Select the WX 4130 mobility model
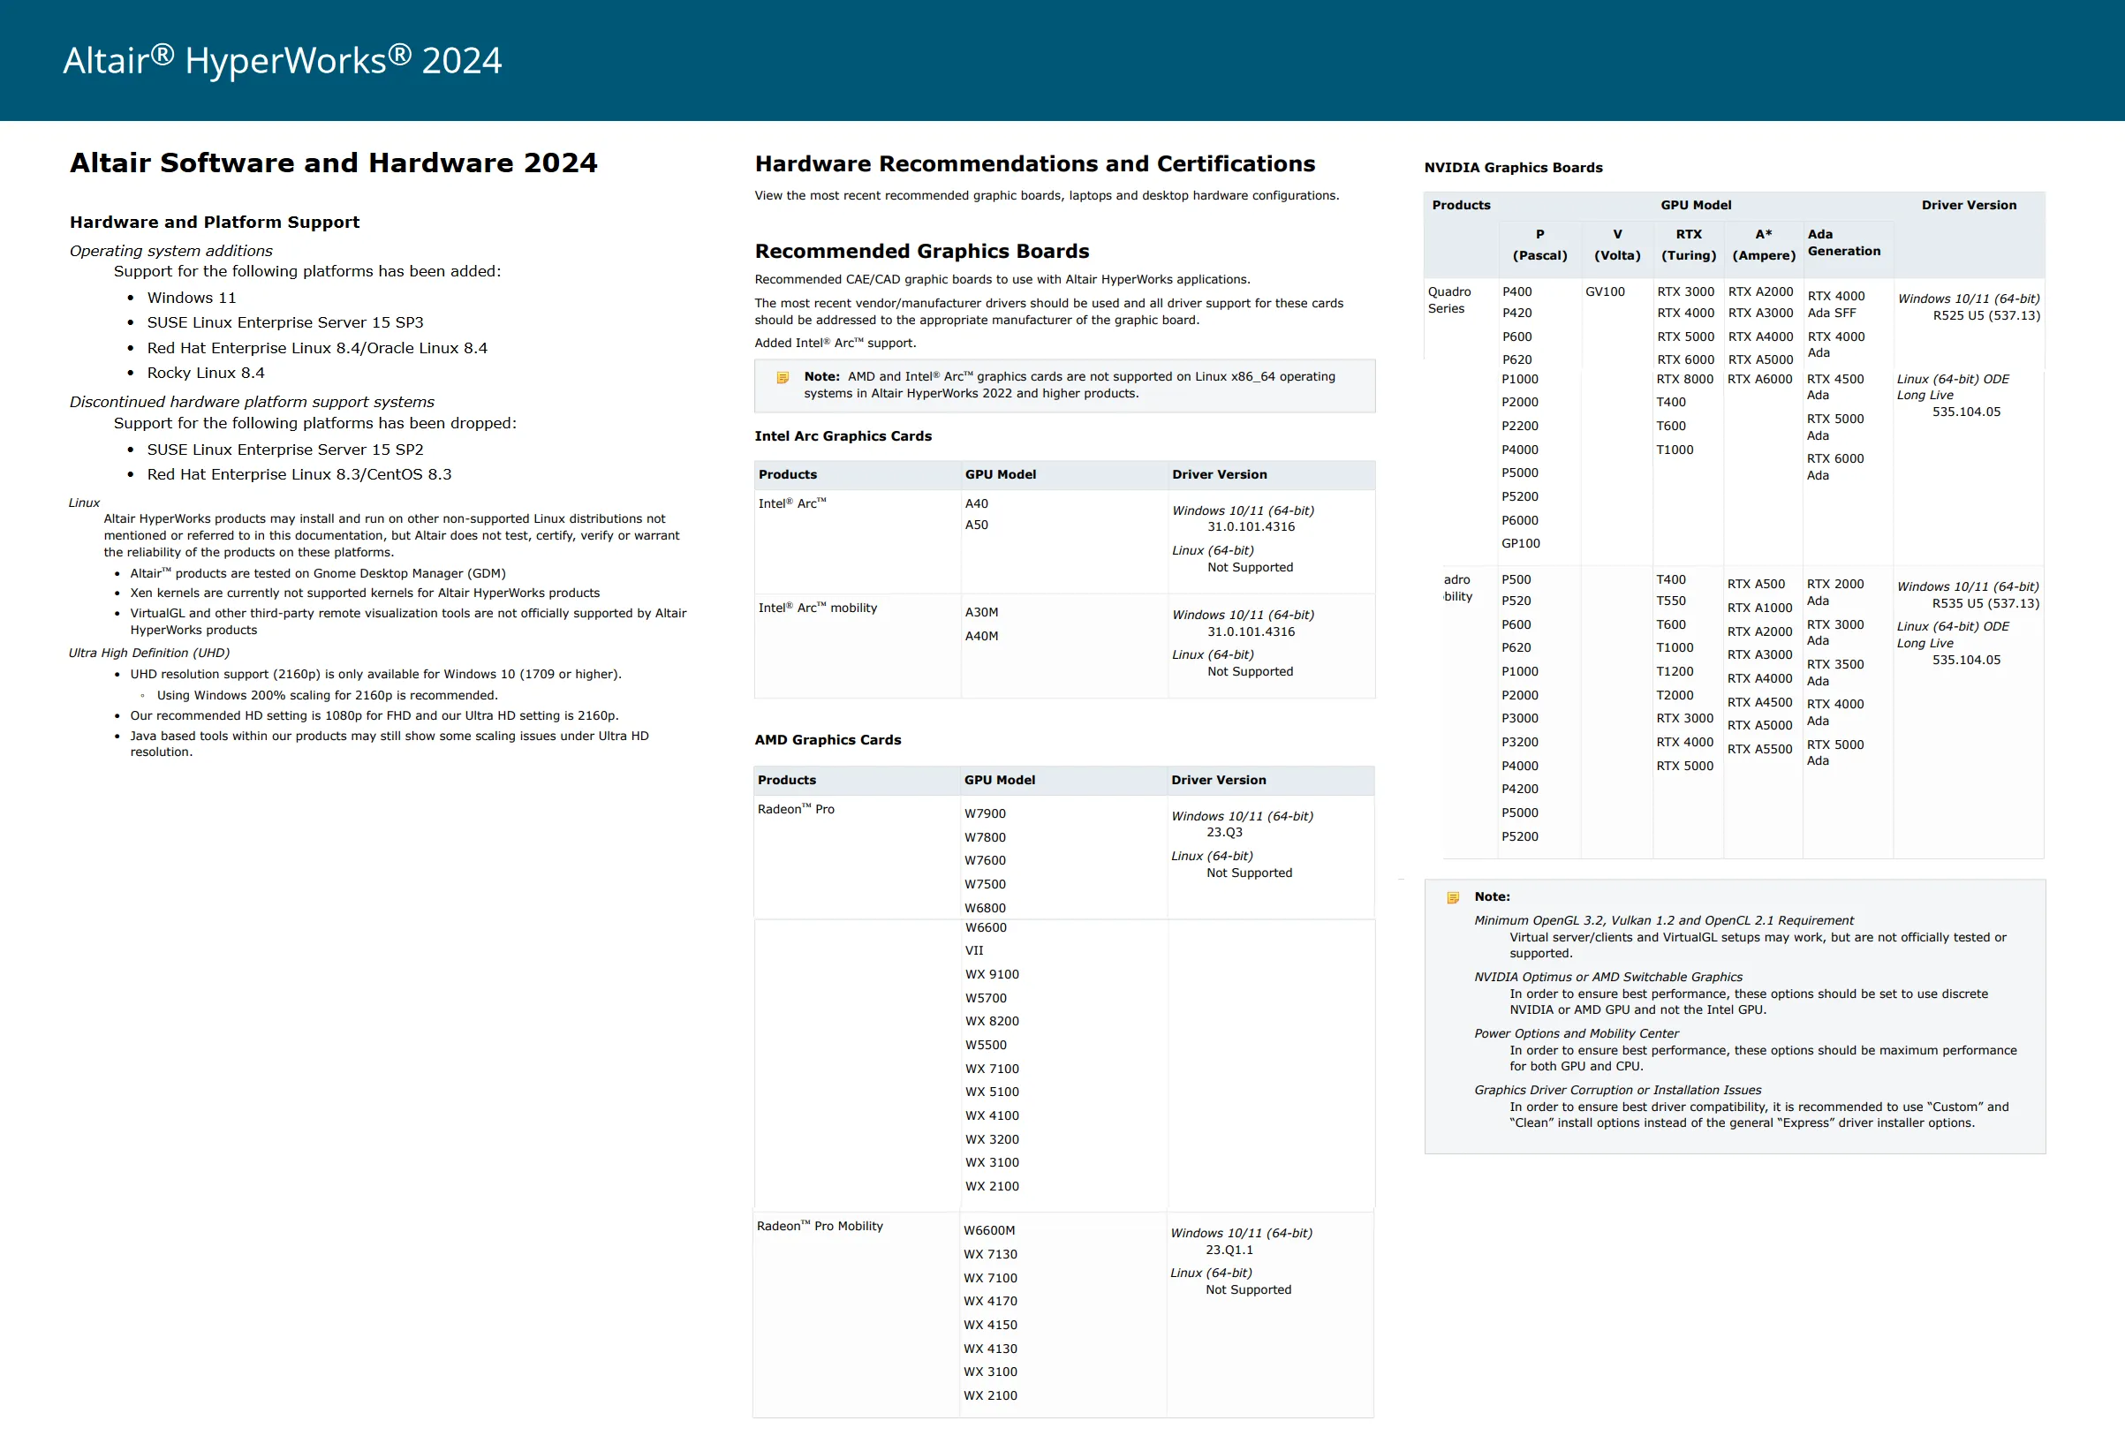 click(x=990, y=1349)
